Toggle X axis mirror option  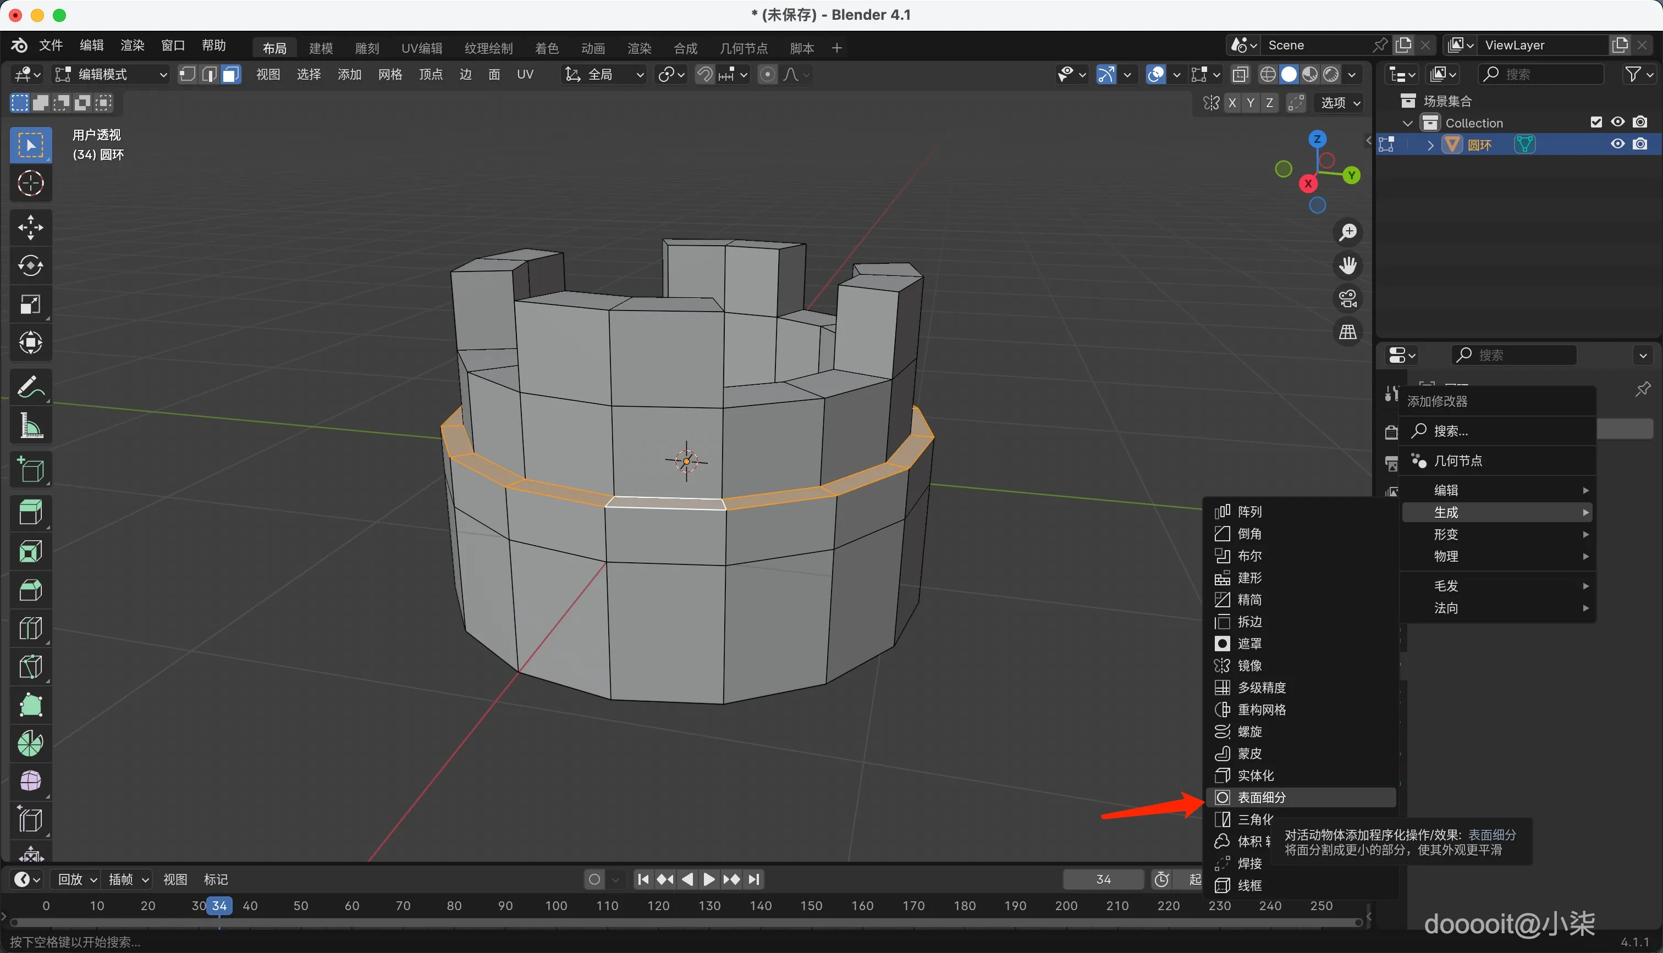(1233, 103)
